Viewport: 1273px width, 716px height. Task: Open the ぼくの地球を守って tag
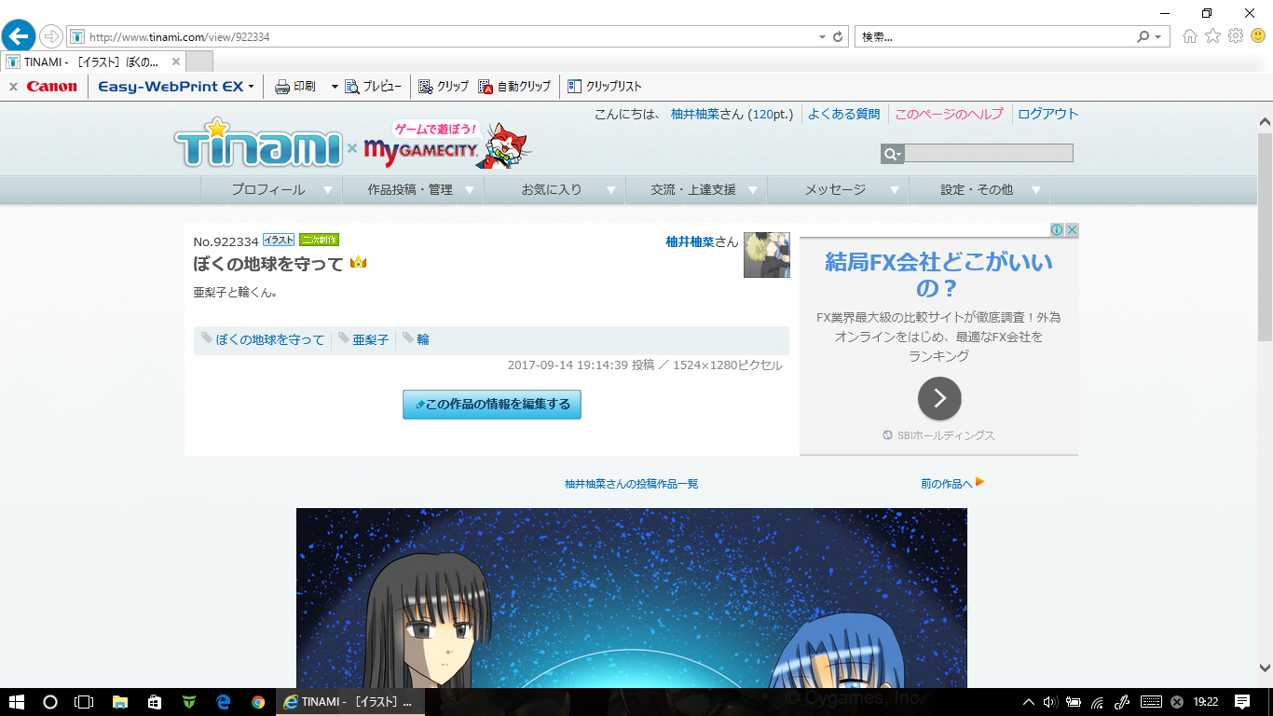click(270, 340)
